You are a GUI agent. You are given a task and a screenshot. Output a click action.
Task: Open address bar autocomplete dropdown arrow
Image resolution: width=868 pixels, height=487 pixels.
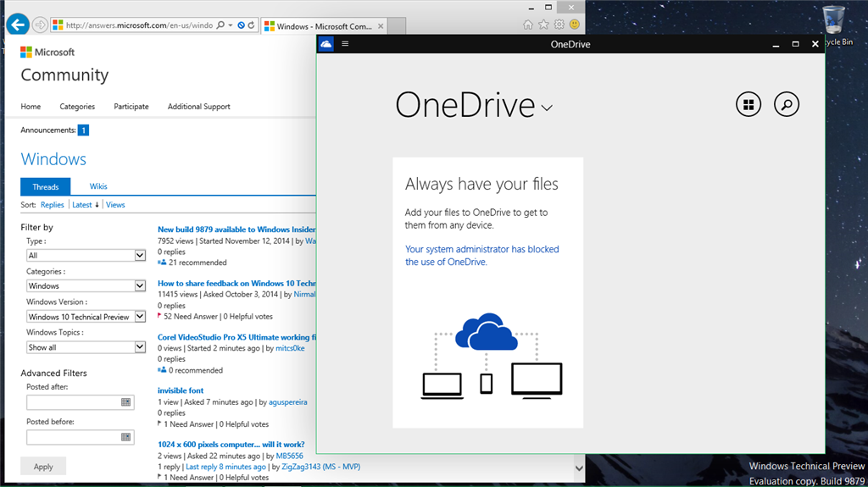point(231,25)
